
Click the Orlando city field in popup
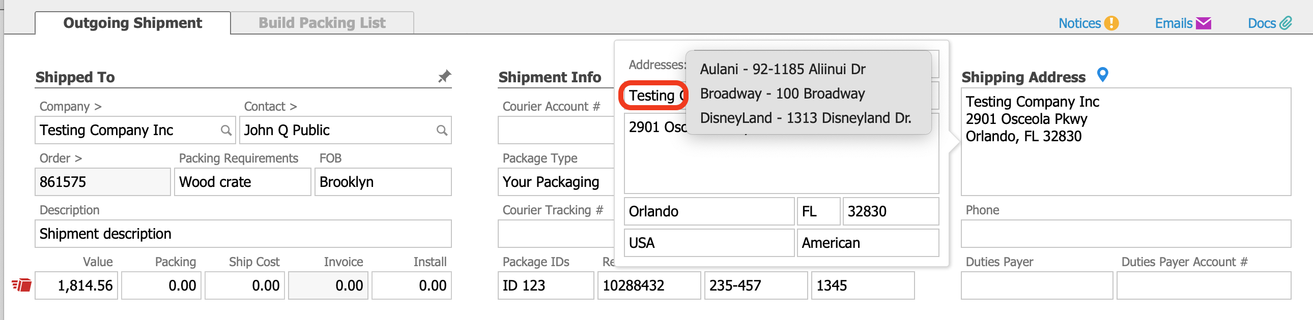click(708, 211)
